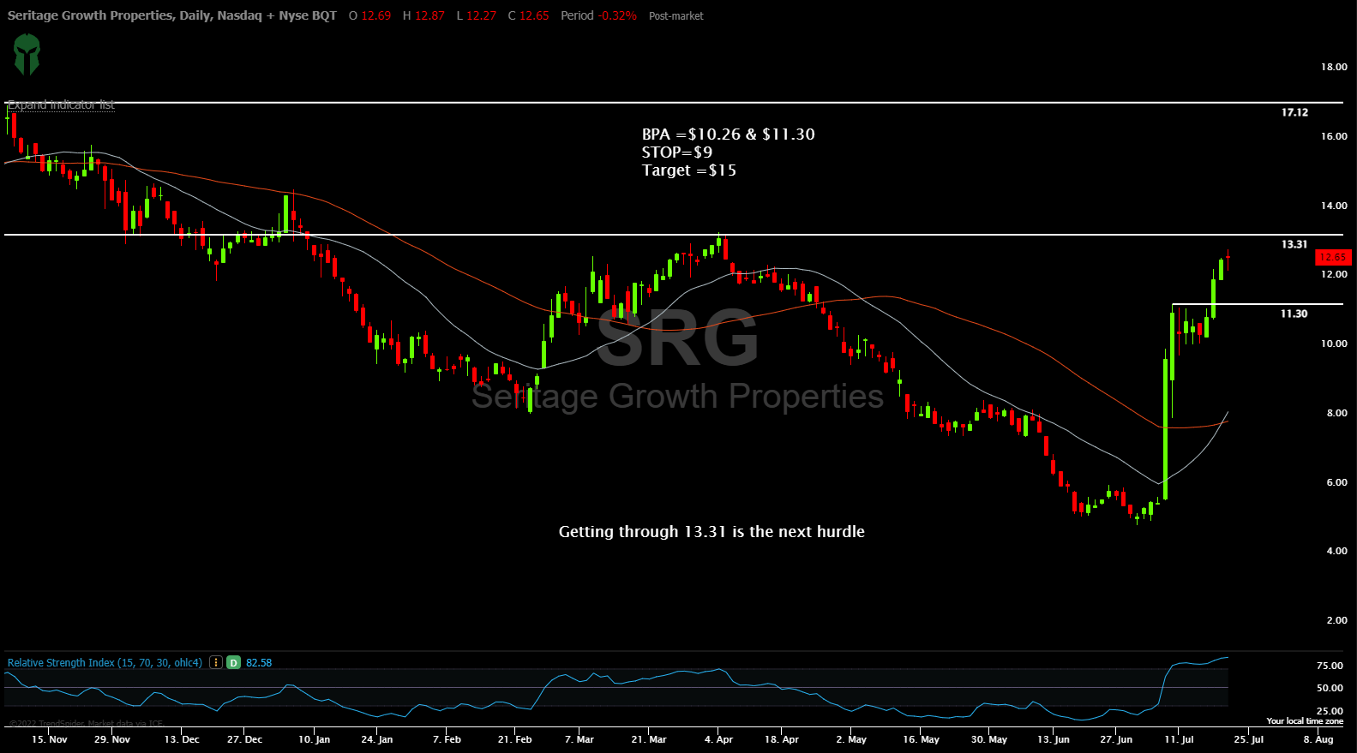
Task: Select the STOP=$9 annotation text
Action: [676, 152]
